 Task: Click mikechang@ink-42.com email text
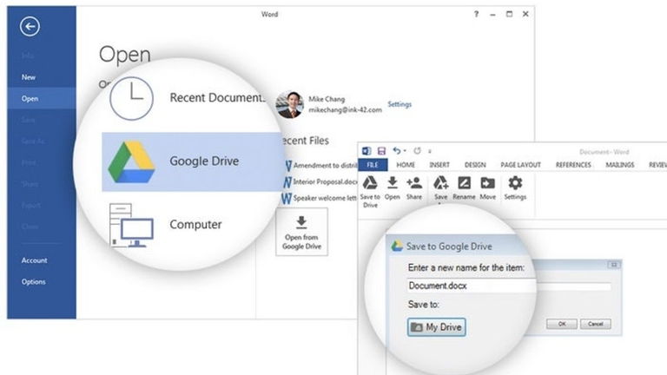pos(345,110)
